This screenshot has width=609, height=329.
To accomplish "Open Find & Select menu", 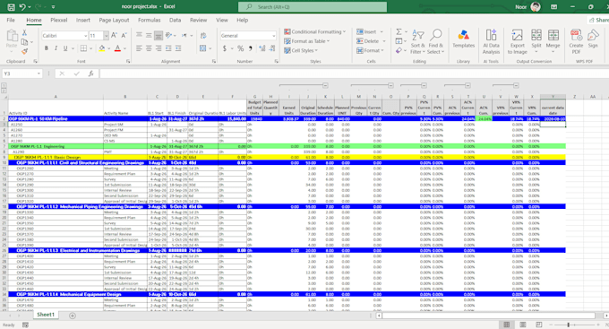I will [436, 41].
